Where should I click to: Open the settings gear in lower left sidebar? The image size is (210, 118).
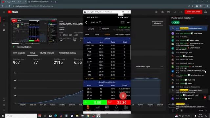coord(4,105)
